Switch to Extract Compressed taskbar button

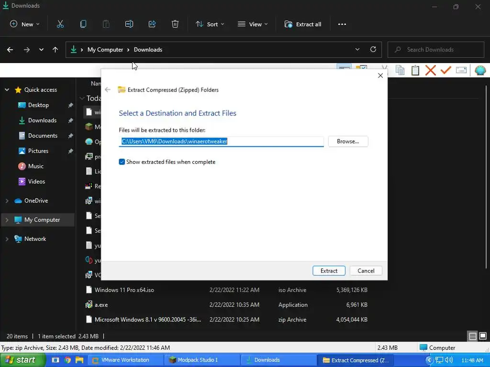356,360
